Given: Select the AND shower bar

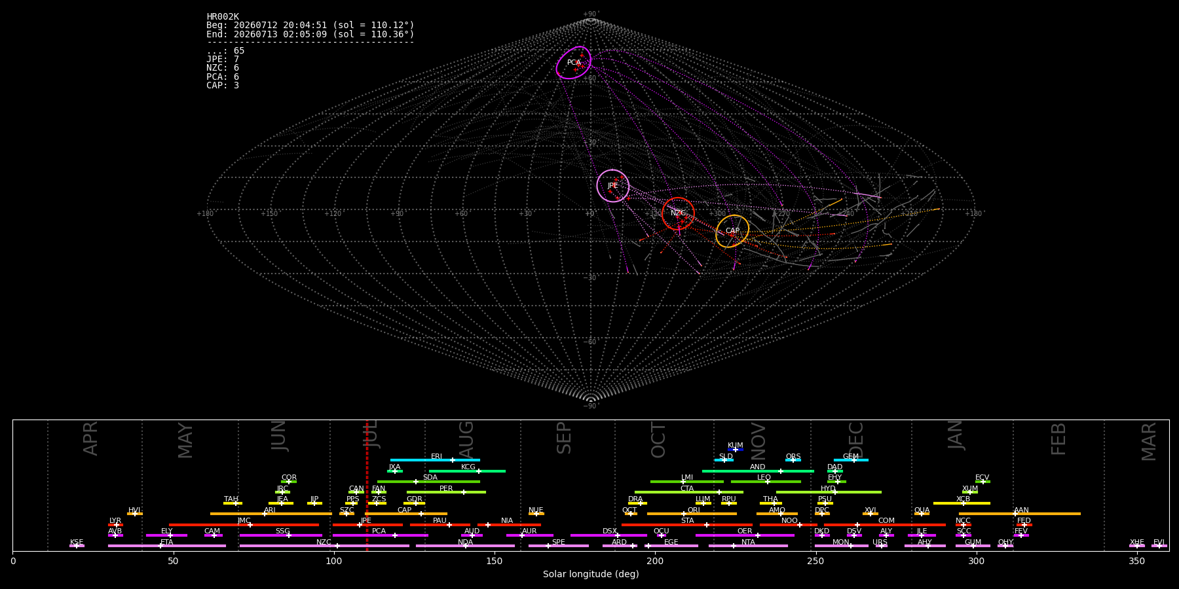Looking at the screenshot, I should 758,471.
